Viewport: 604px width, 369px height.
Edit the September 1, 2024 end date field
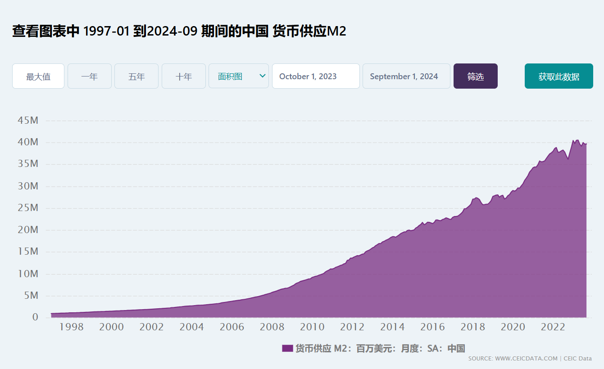pyautogui.click(x=406, y=76)
